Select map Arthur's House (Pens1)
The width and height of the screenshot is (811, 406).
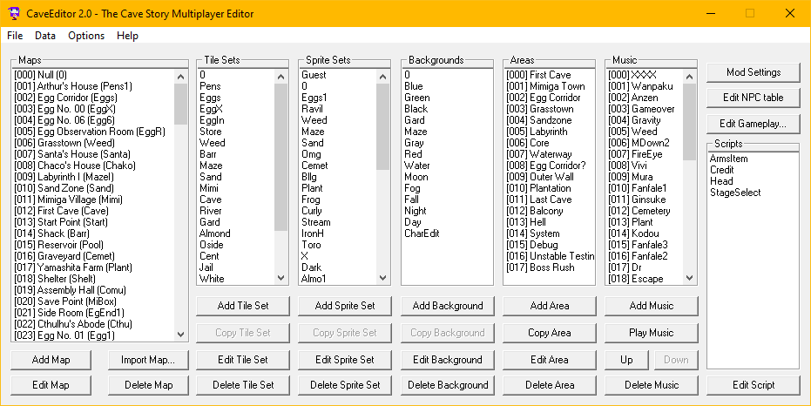[73, 86]
